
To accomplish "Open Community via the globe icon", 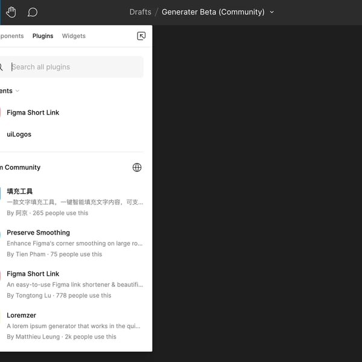I will 137,167.
